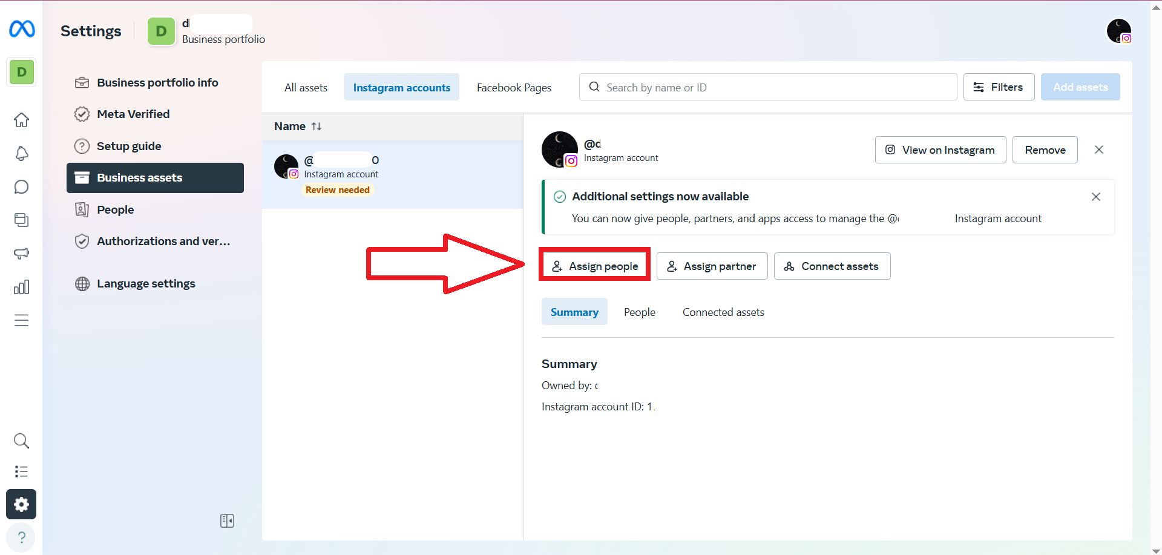Click the green D business portfolio badge
Screen dimensions: 1162x555
[161, 31]
